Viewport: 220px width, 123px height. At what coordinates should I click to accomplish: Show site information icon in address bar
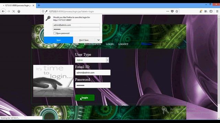pos(43,11)
